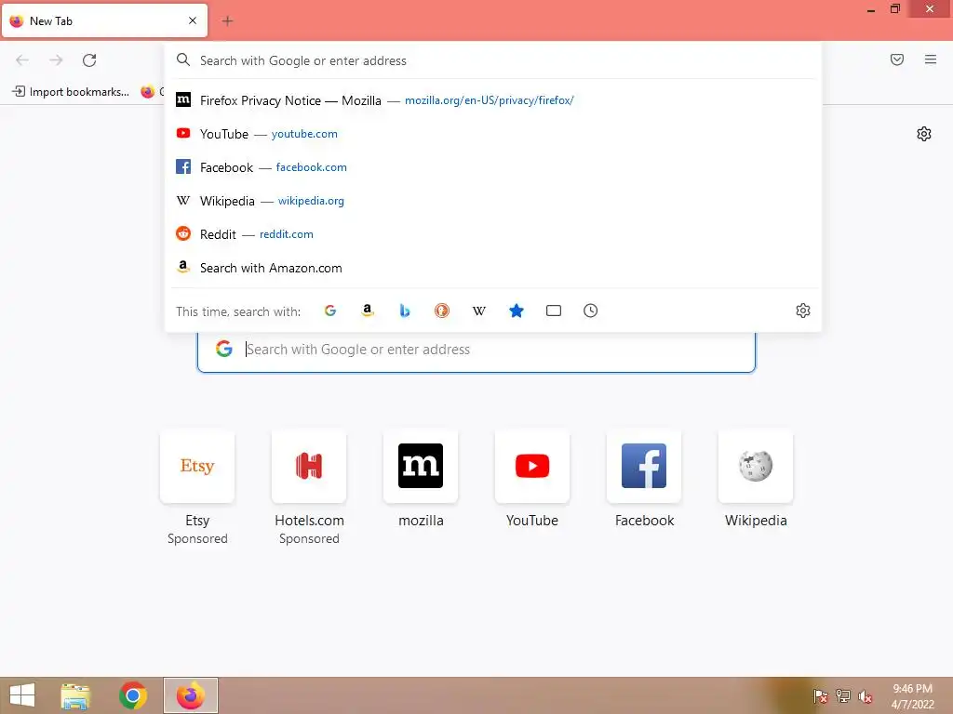Screen dimensions: 953x714
Task: Search Bookmarks using the star icon
Action: coord(516,311)
